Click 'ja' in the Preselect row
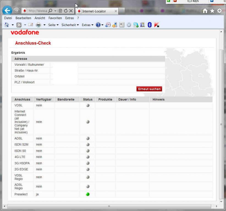The width and height of the screenshot is (226, 211). 37,194
